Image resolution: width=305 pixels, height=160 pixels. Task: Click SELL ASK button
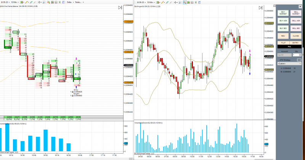[x=296, y=21]
